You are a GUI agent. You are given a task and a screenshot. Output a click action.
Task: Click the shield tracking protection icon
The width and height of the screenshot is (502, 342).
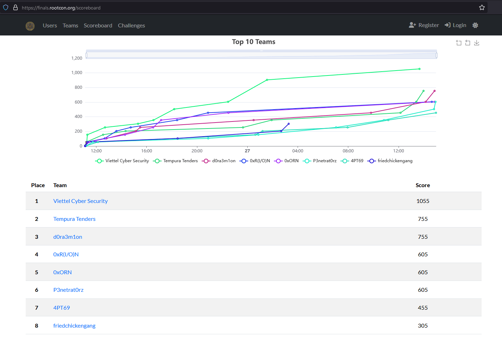click(x=6, y=7)
